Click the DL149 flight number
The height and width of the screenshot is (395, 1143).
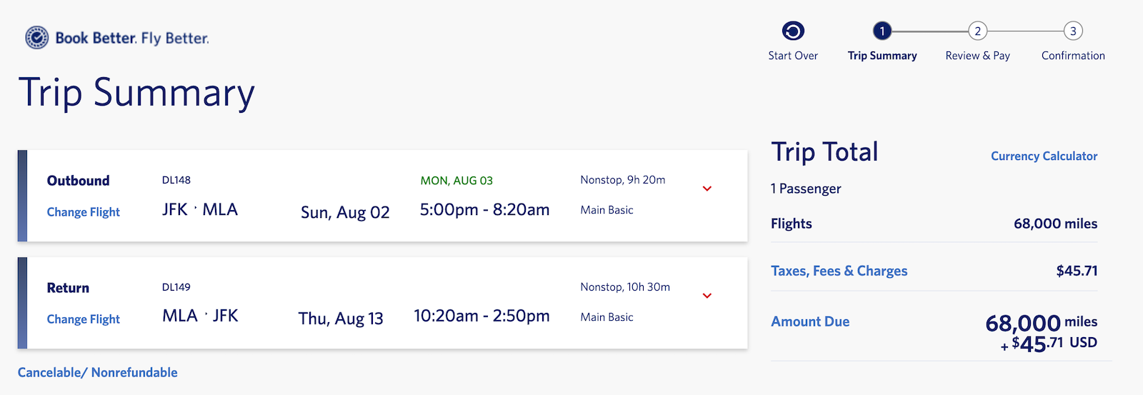[176, 287]
